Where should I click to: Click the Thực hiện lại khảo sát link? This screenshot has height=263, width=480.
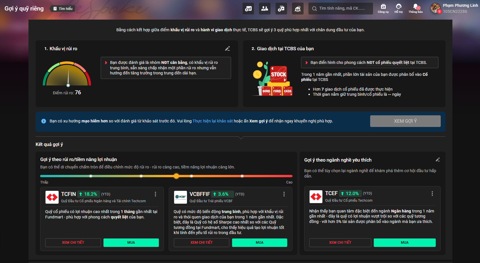pyautogui.click(x=213, y=121)
